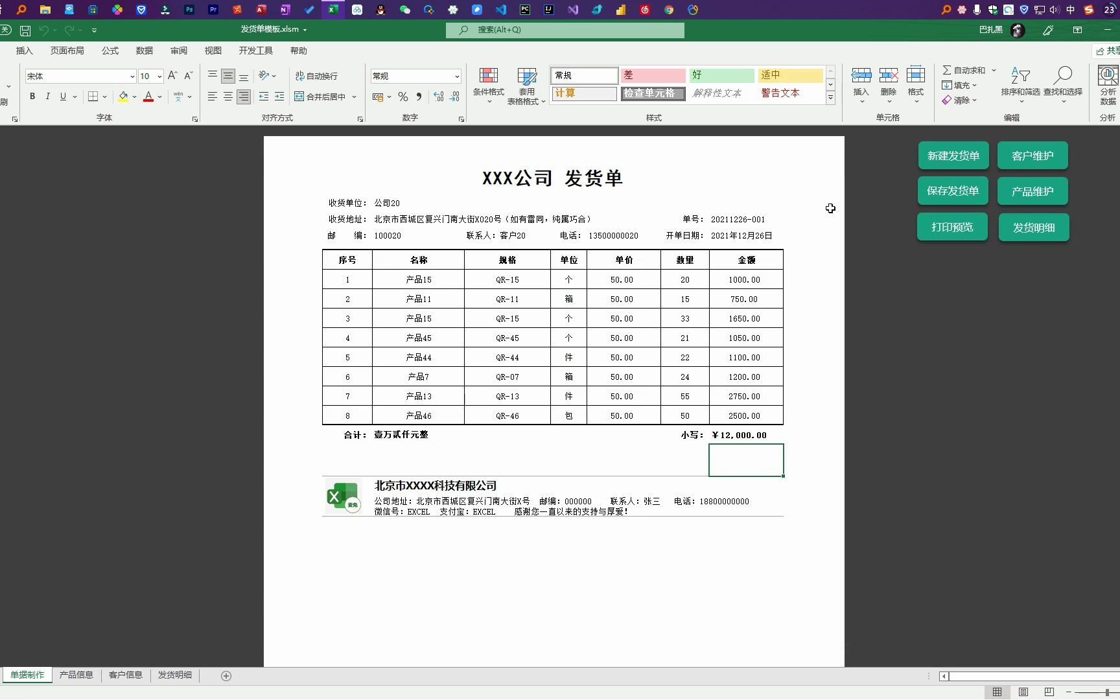Click the 客户维护 button
The image size is (1120, 700).
coord(1032,156)
